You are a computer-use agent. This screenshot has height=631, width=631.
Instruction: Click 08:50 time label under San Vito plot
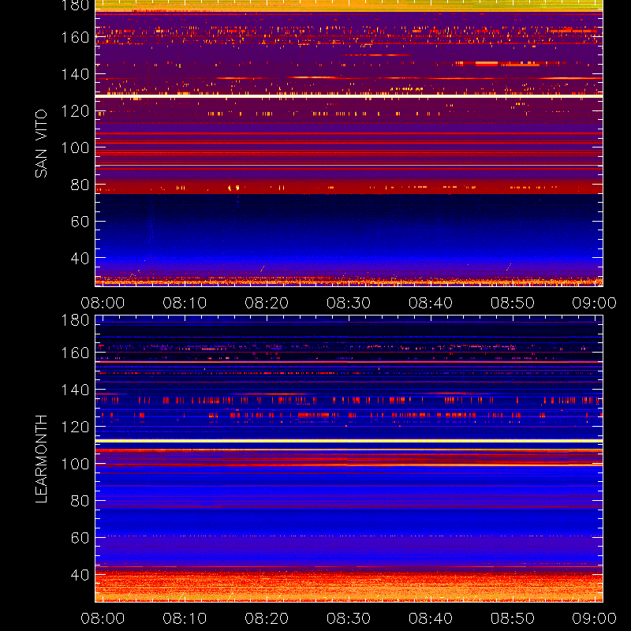(x=512, y=303)
